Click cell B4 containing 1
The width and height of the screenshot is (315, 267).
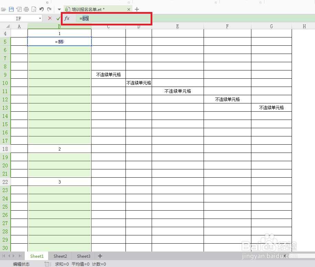59,34
